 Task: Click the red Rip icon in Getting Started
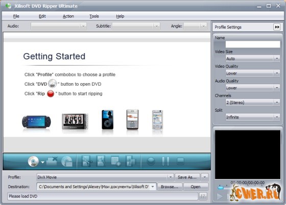coord(51,94)
